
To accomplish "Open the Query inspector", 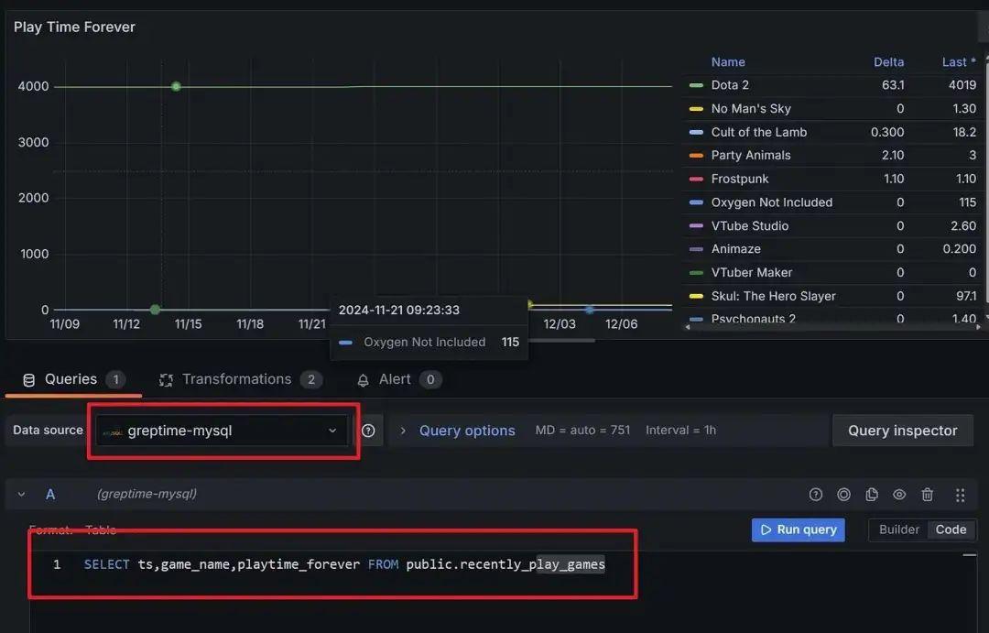I will coord(902,431).
